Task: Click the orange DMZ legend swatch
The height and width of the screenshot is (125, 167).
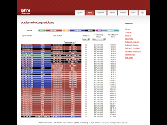Action: (x=66, y=31)
